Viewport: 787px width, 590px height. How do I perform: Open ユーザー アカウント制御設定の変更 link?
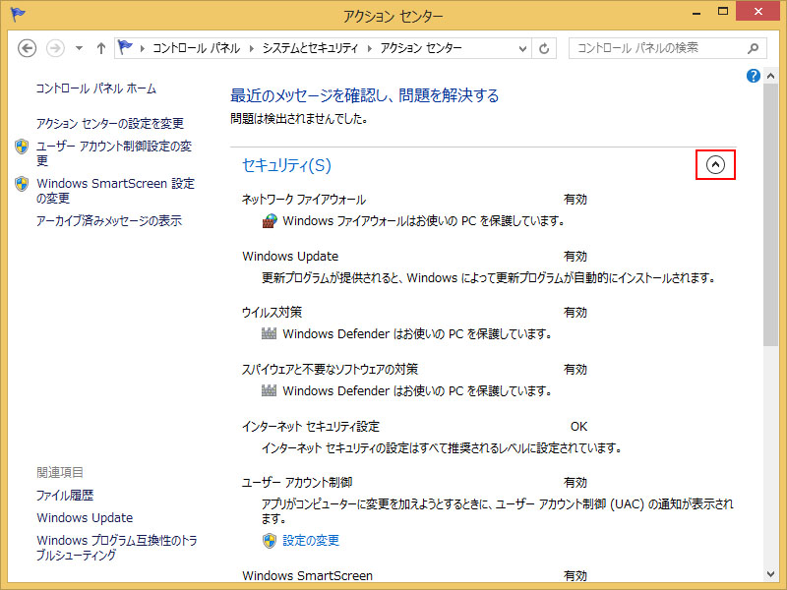(x=114, y=153)
